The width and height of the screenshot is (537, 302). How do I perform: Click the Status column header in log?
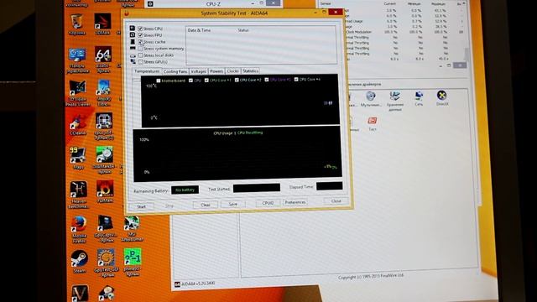243,30
